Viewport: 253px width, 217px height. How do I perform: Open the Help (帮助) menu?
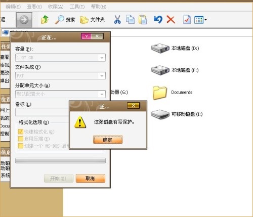point(99,7)
